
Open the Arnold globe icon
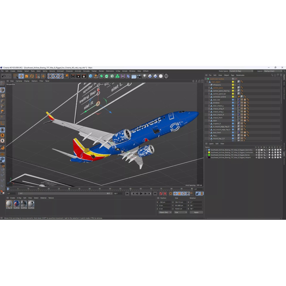pos(166,76)
